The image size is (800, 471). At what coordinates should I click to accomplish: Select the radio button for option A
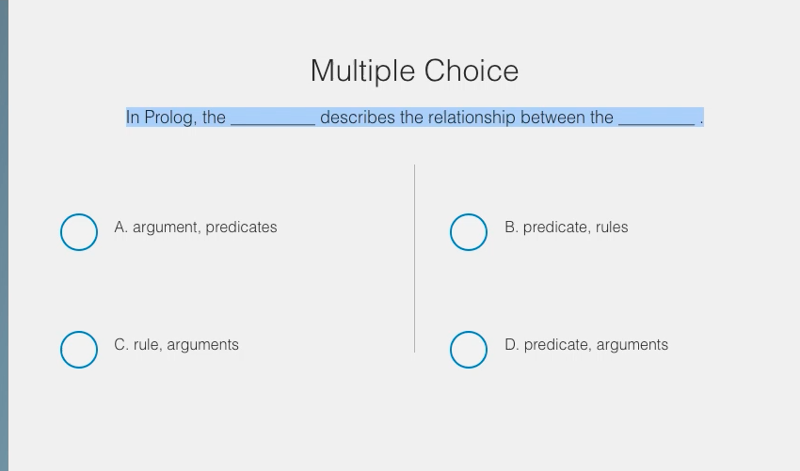(79, 232)
